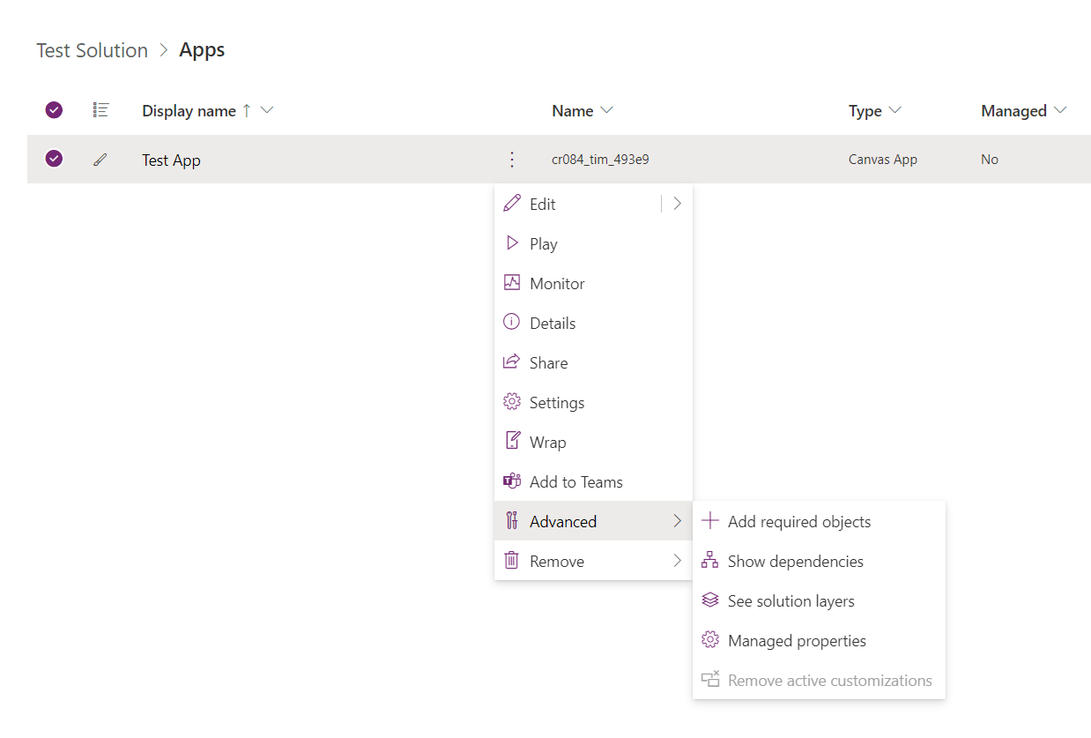Click the Edit pencil icon in menu

pos(511,204)
